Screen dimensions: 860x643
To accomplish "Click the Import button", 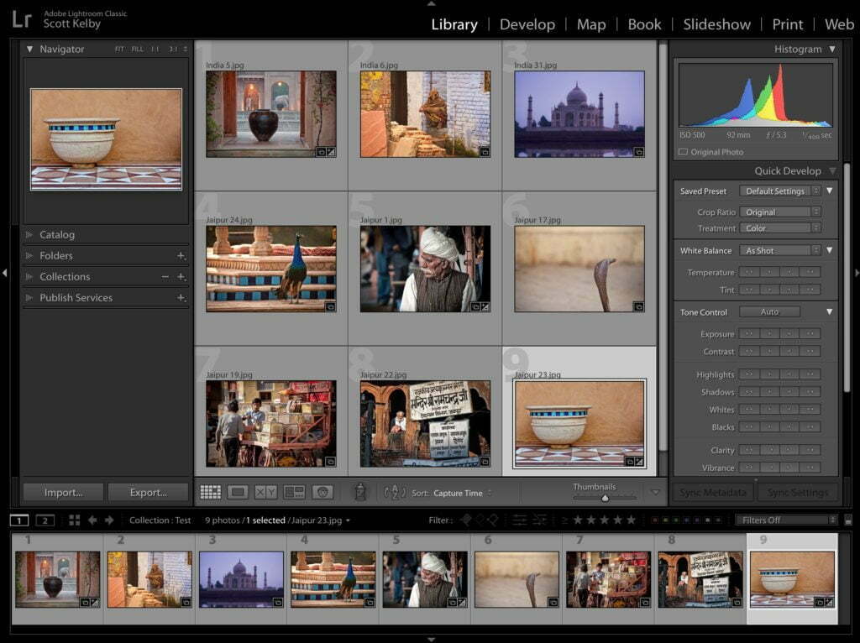I will (63, 492).
